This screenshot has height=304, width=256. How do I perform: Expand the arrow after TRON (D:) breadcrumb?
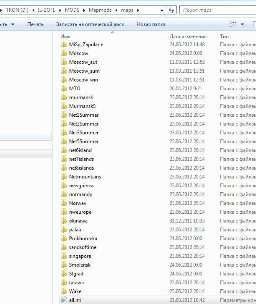[33, 10]
